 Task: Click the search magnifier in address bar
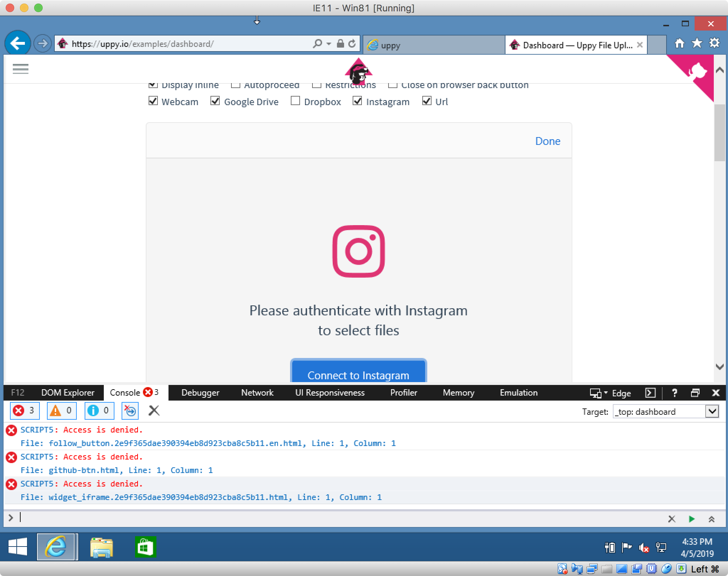tap(317, 44)
